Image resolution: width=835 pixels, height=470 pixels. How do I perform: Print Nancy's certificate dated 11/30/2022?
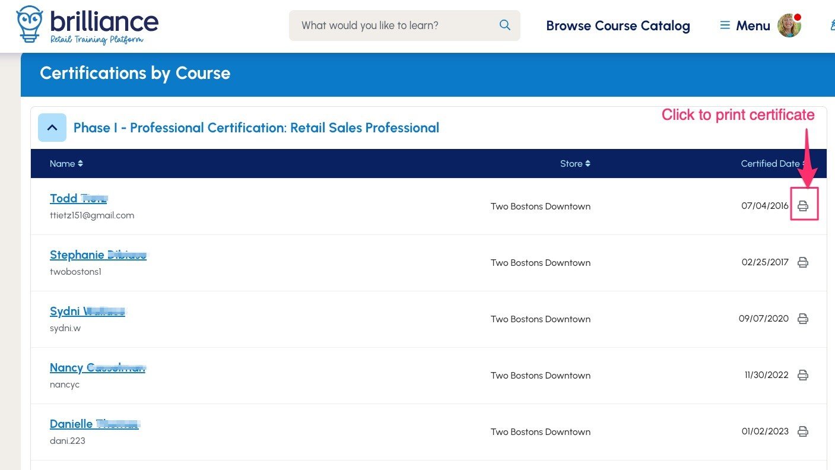[803, 375]
